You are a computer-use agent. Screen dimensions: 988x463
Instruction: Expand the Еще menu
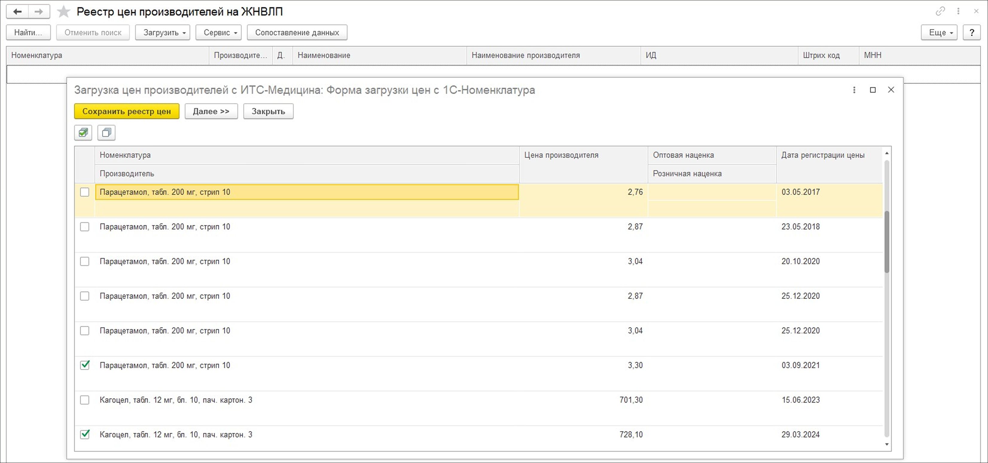pyautogui.click(x=939, y=33)
